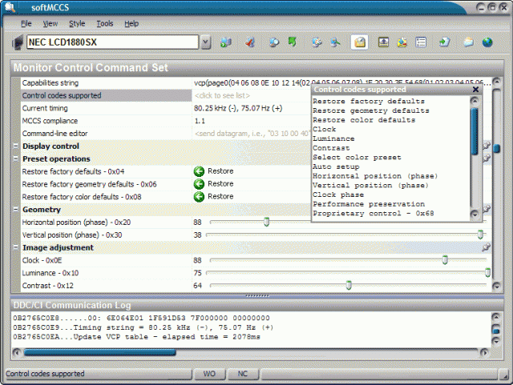
Task: Click the list view toolbar icon
Action: 421,42
